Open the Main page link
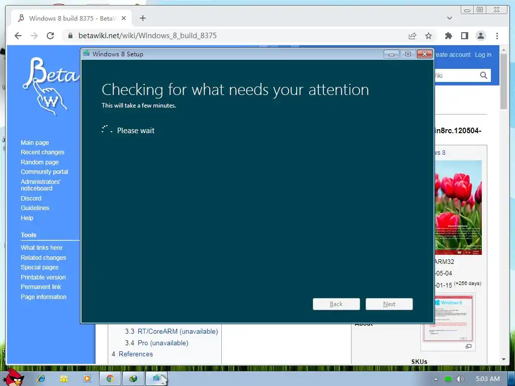This screenshot has height=386, width=515. click(x=35, y=142)
